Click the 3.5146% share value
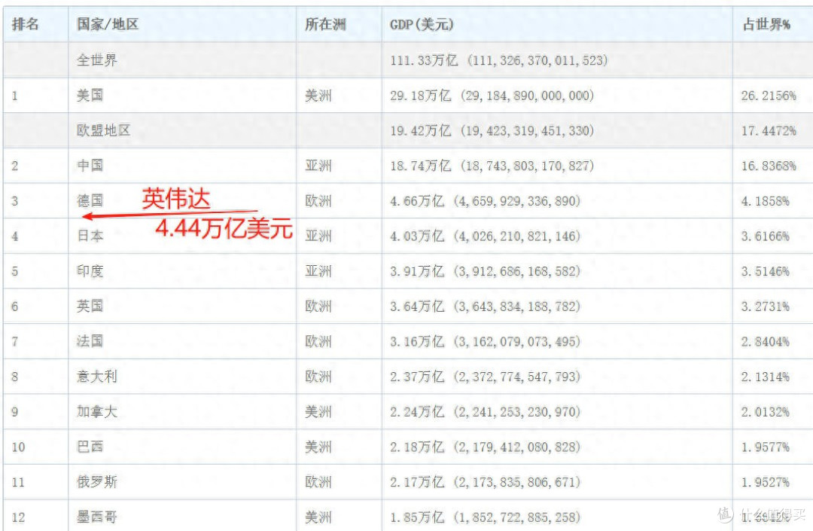 point(766,271)
